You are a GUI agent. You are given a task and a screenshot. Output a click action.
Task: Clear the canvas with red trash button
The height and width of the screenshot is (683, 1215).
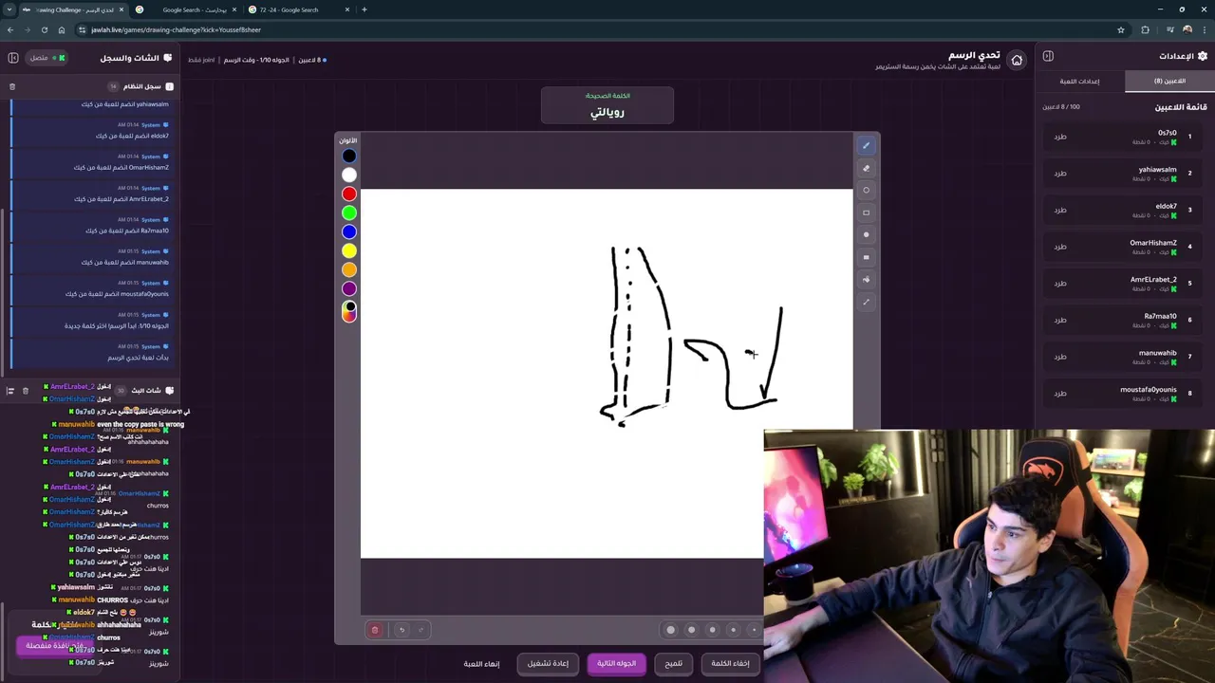(x=375, y=630)
